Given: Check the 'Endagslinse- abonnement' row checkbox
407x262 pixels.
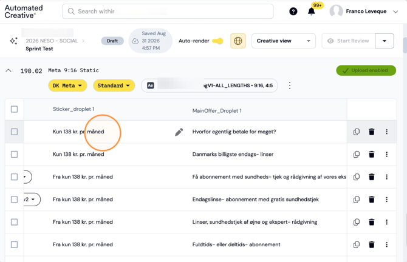Looking at the screenshot, I should click(15, 200).
